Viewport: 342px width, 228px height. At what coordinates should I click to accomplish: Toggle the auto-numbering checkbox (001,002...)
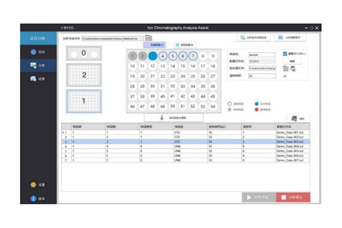(x=285, y=54)
